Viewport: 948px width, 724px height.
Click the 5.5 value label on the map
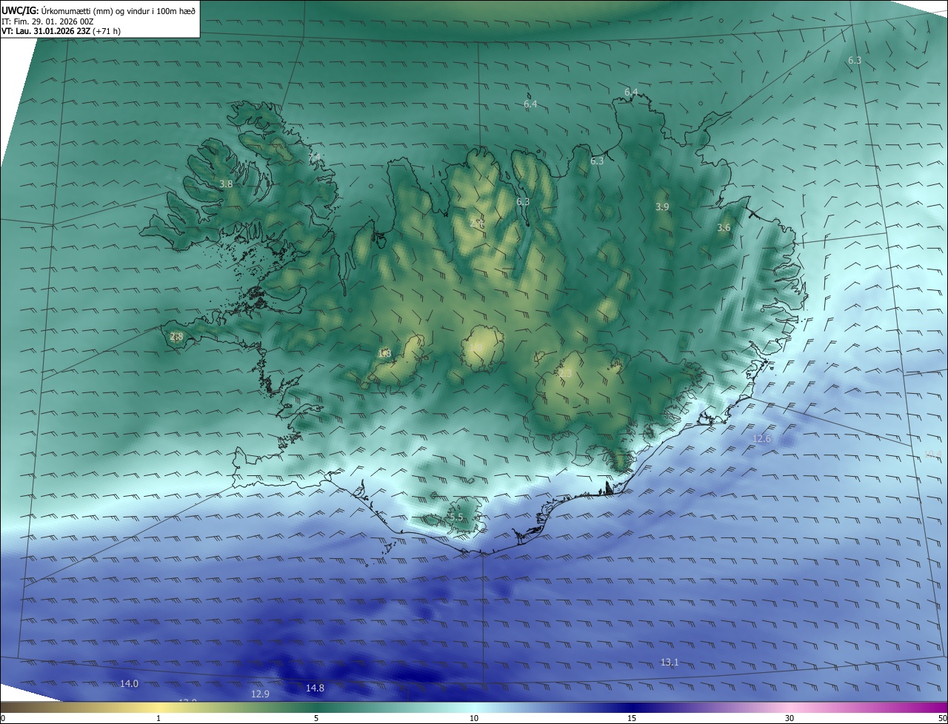point(455,517)
